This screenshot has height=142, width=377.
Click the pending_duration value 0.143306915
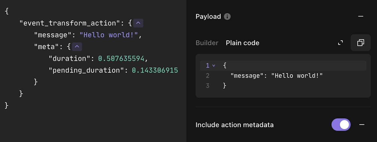[x=155, y=70]
